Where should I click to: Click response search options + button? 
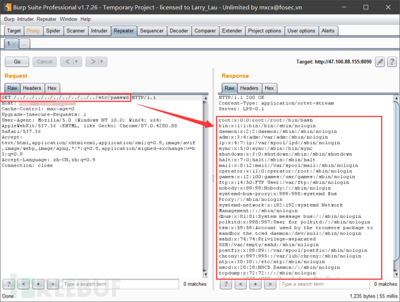click(x=255, y=284)
